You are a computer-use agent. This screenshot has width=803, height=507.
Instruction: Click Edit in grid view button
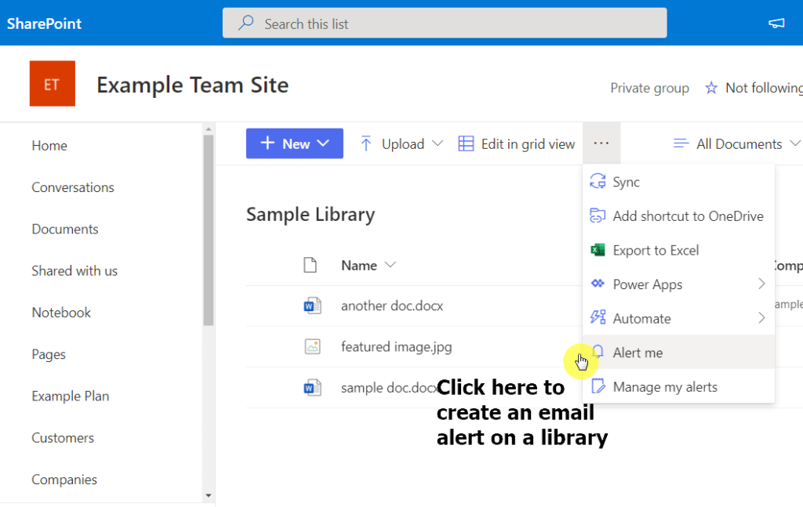[516, 143]
